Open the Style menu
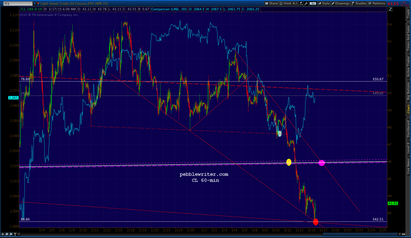The height and width of the screenshot is (238, 411). tap(324, 3)
